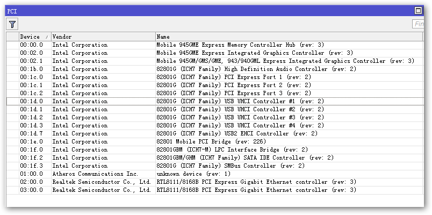The height and width of the screenshot is (215, 432).
Task: Click USB UHCI Controller #1 name
Action: (240, 101)
